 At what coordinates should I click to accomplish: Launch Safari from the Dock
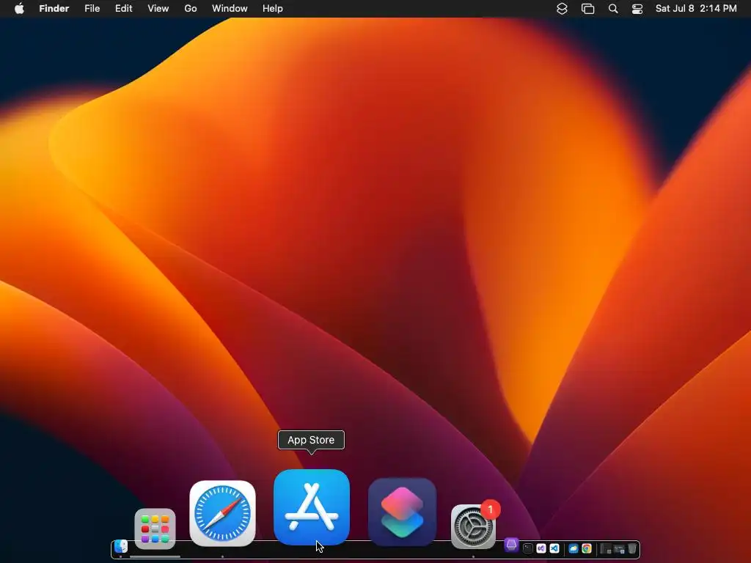click(x=223, y=513)
